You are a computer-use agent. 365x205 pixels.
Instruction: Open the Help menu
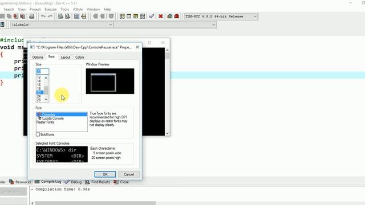pos(107,9)
